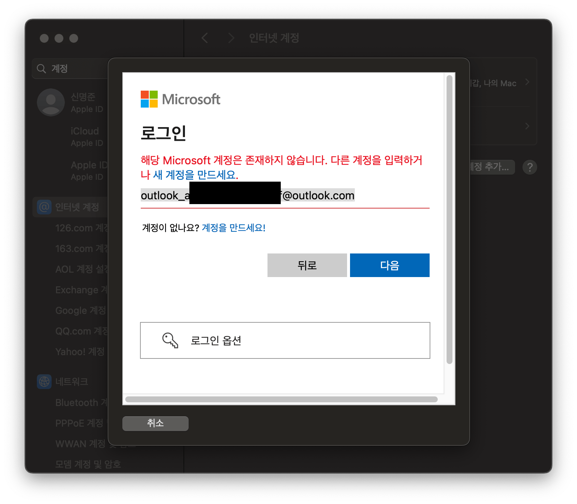577x504 pixels.
Task: Go back using the left chevron in toolbar
Action: point(205,38)
